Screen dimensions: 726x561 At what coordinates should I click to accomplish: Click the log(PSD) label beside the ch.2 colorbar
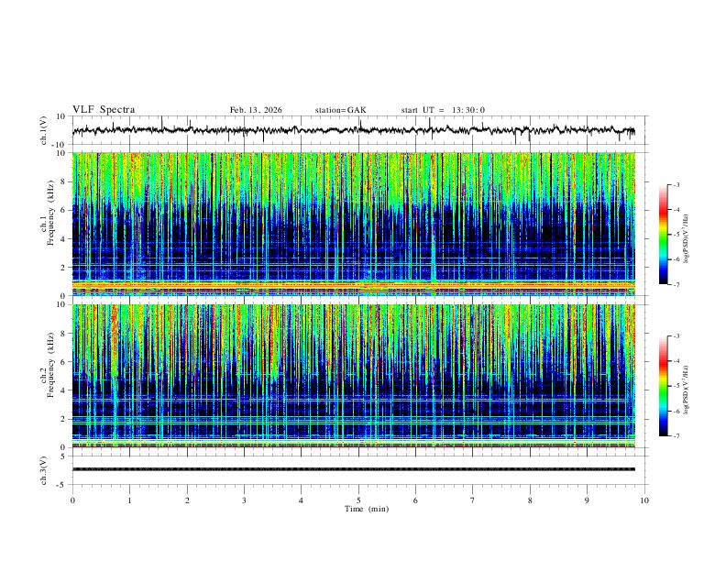click(687, 390)
